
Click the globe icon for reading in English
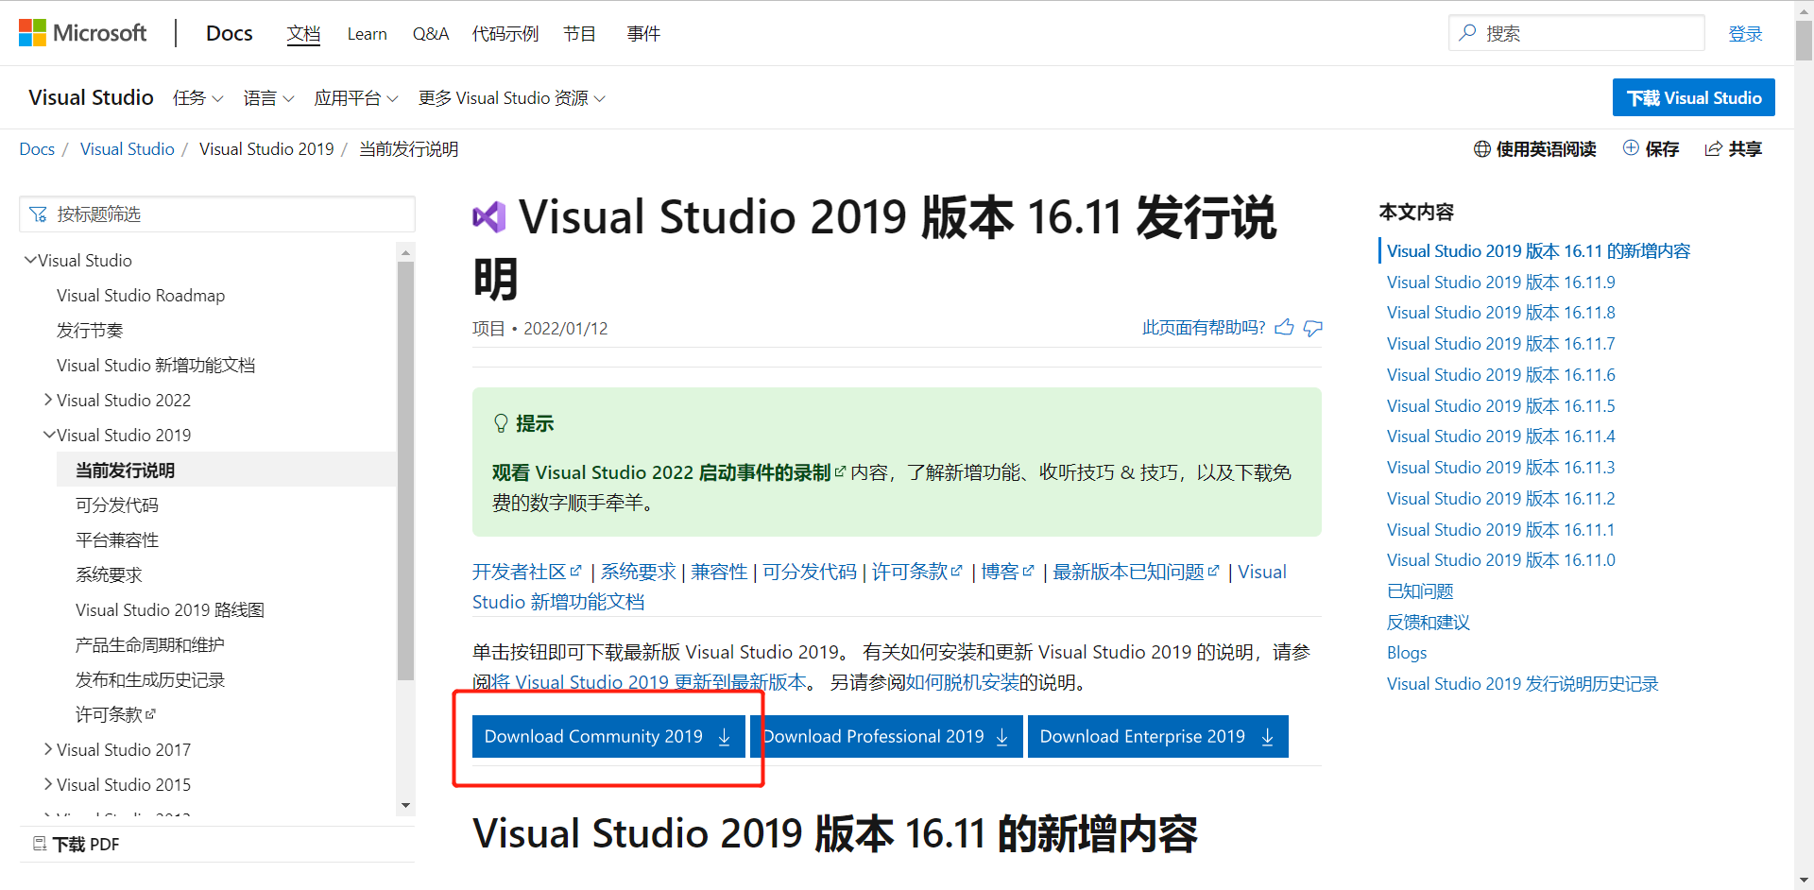click(1482, 149)
